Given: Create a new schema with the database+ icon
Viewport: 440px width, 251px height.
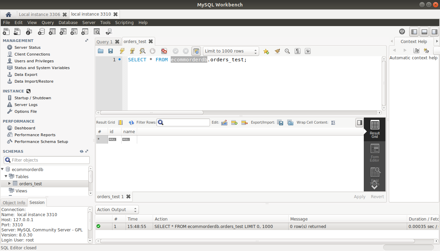Looking at the screenshot, I should 41,31.
